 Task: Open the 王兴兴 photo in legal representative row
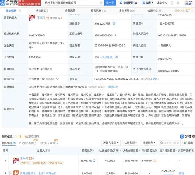point(32,18)
